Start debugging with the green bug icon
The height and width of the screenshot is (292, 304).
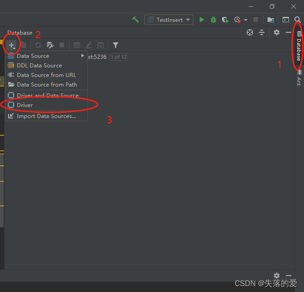(213, 20)
